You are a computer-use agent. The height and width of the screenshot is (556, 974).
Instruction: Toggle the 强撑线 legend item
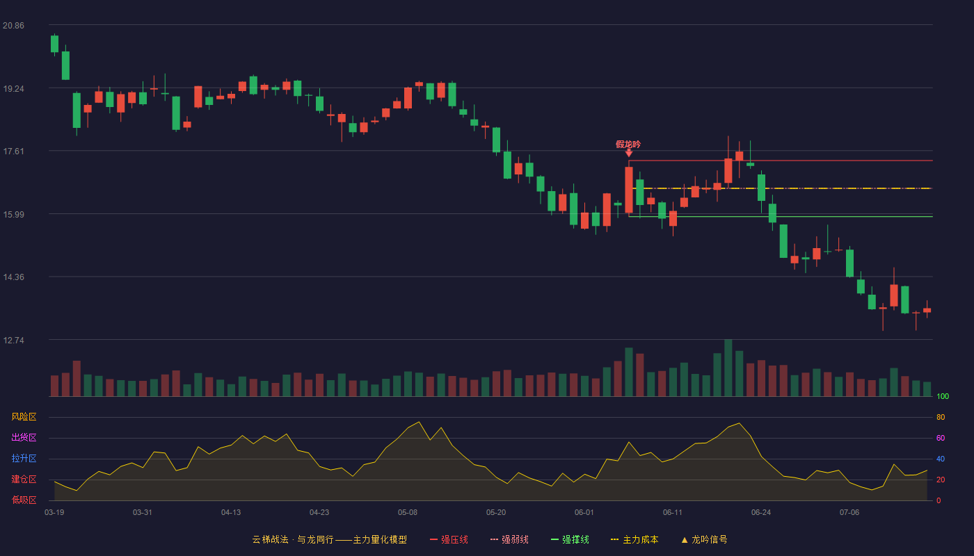tap(570, 539)
